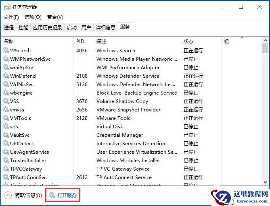Select the Windows Search description cell
Viewport: 270px width, 206px height.
[116, 50]
